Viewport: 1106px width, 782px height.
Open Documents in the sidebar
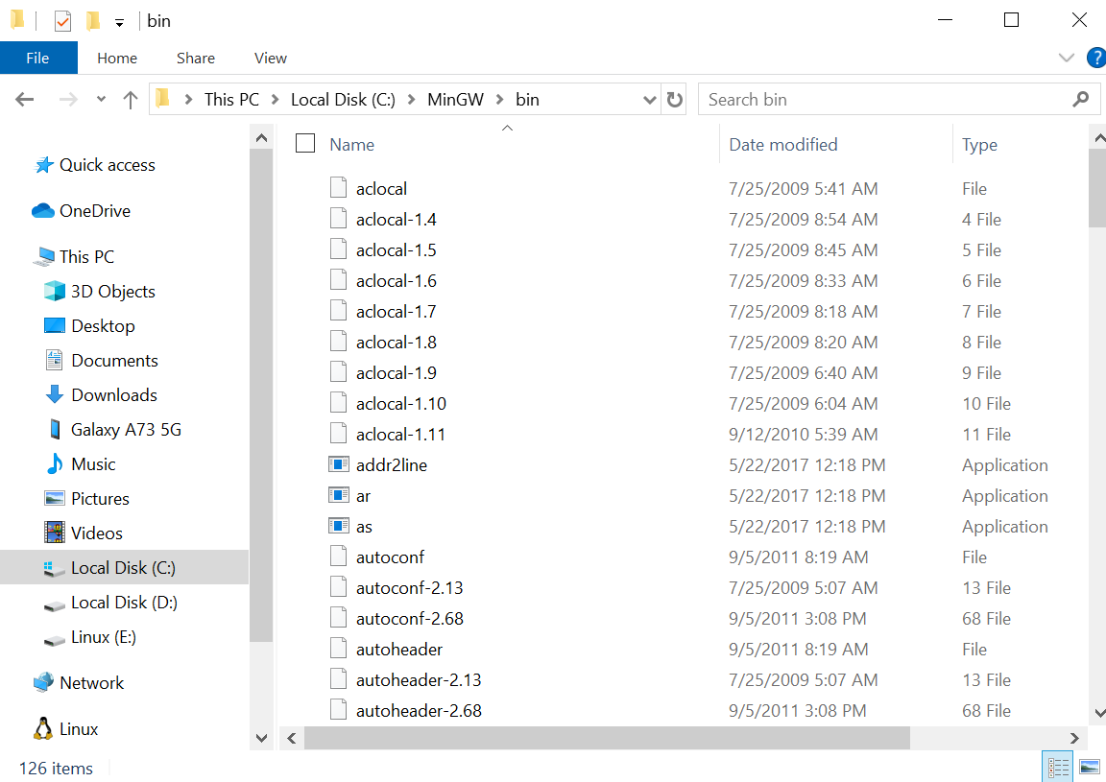pos(114,361)
